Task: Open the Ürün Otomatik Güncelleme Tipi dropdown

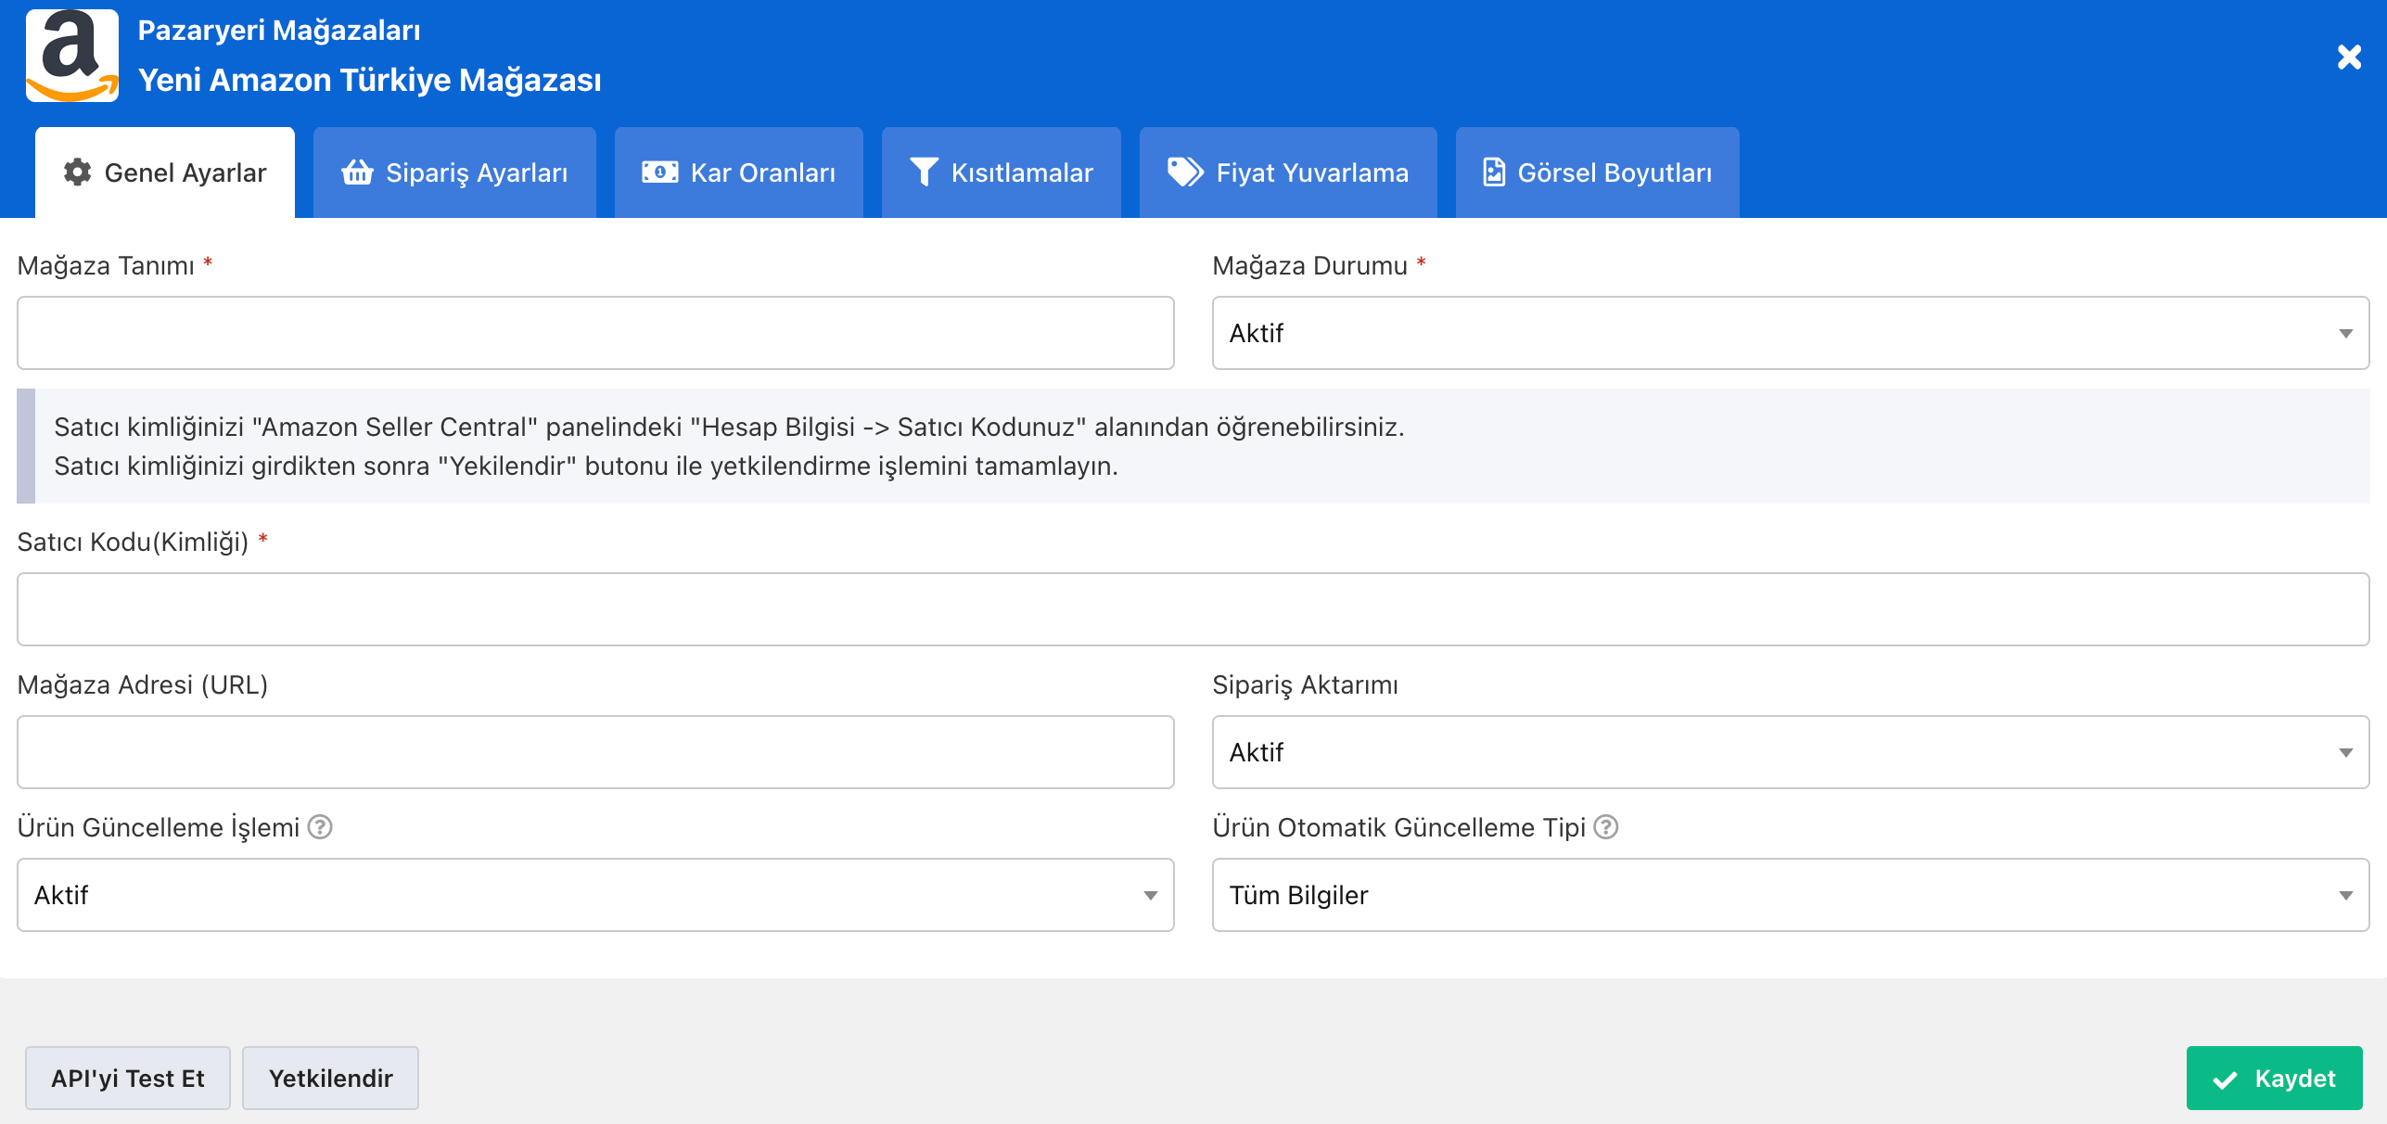Action: [1790, 895]
